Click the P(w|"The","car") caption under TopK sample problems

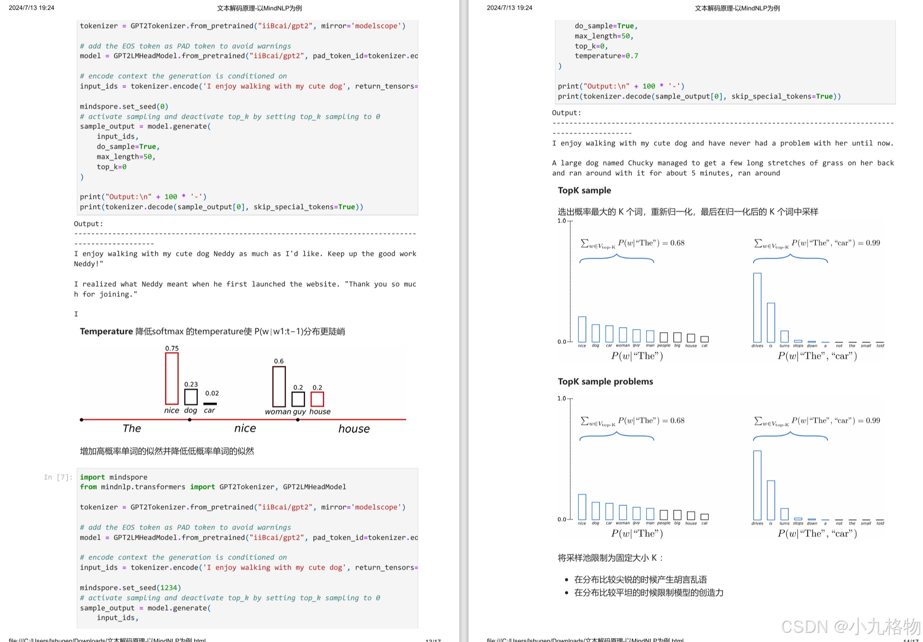(x=817, y=533)
